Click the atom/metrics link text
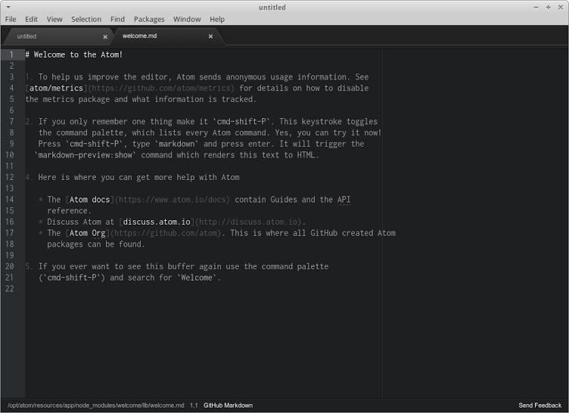The image size is (569, 413). [x=56, y=88]
